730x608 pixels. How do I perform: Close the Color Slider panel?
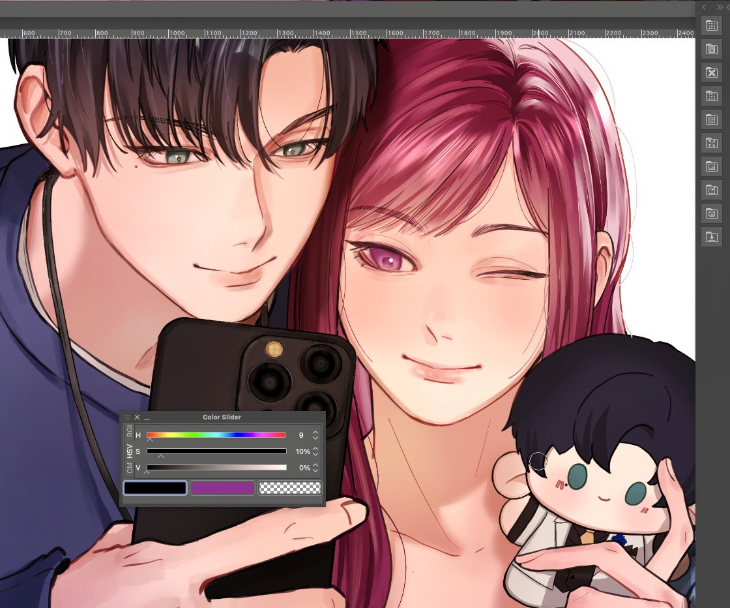tap(137, 417)
